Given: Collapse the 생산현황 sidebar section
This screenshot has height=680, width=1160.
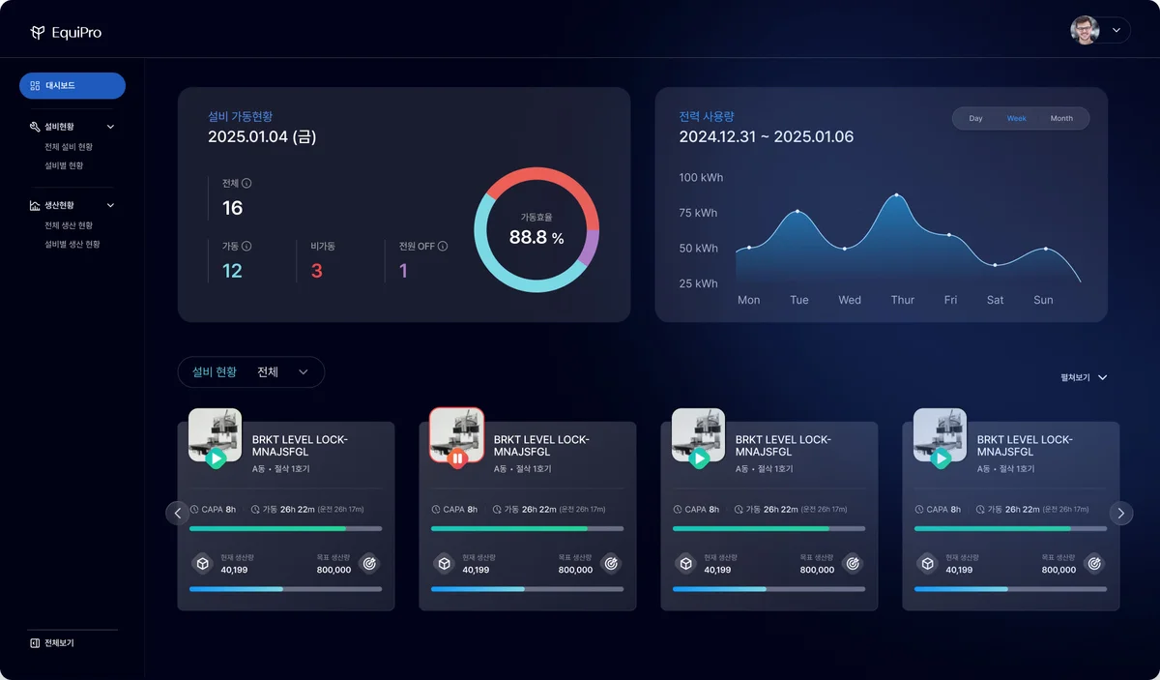Looking at the screenshot, I should click(110, 205).
